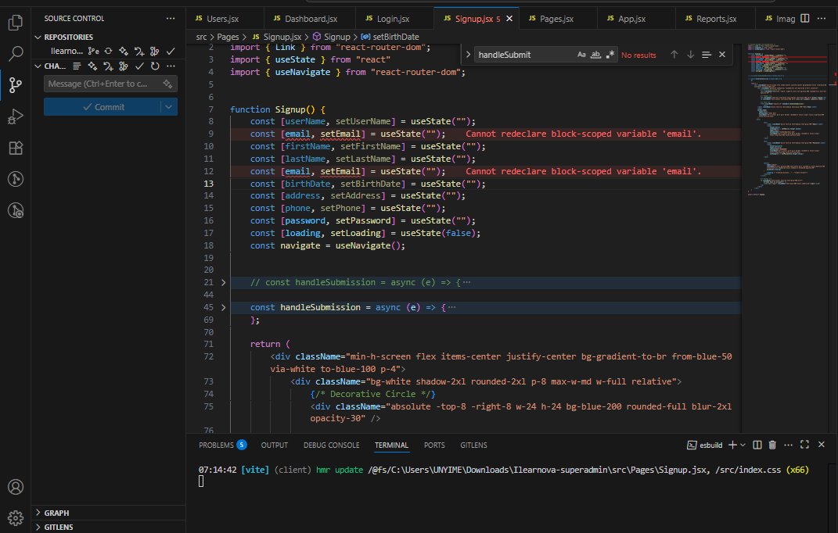Screen dimensions: 838x533
Task: Toggle Match Case in find widget
Action: (581, 55)
